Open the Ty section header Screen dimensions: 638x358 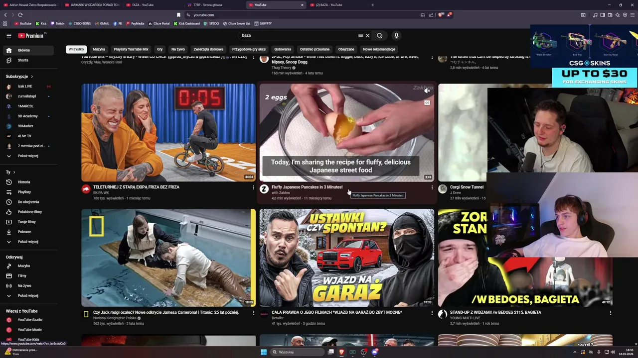[10, 172]
